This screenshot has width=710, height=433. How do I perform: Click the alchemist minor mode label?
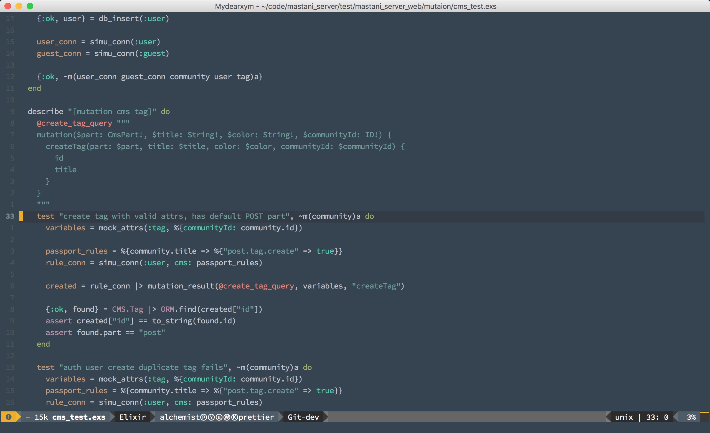pos(180,417)
